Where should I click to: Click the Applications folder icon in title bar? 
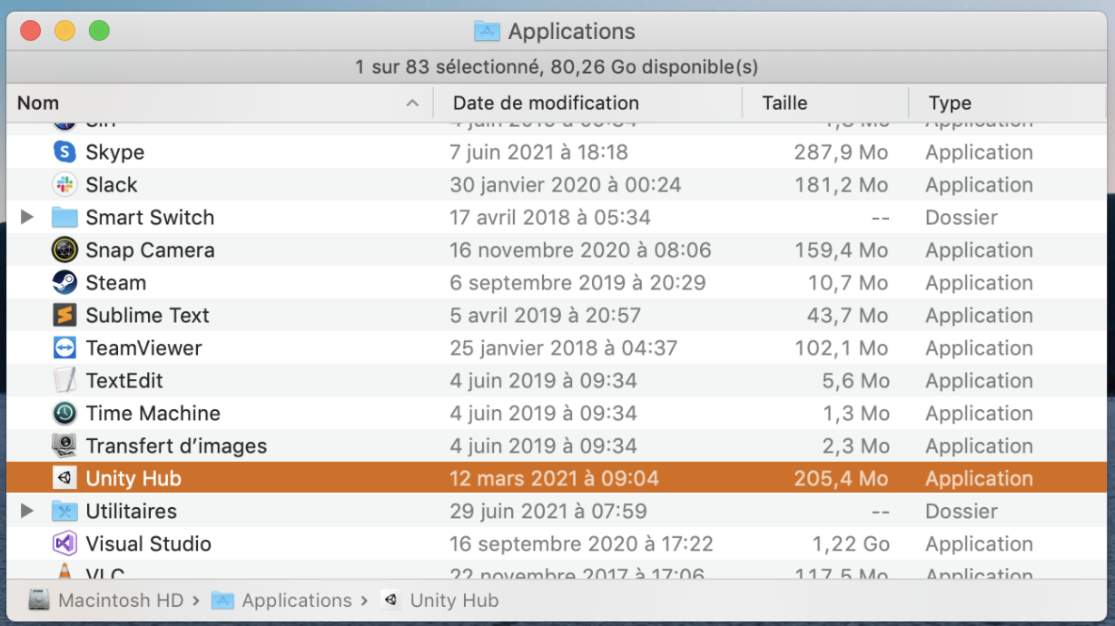click(488, 32)
